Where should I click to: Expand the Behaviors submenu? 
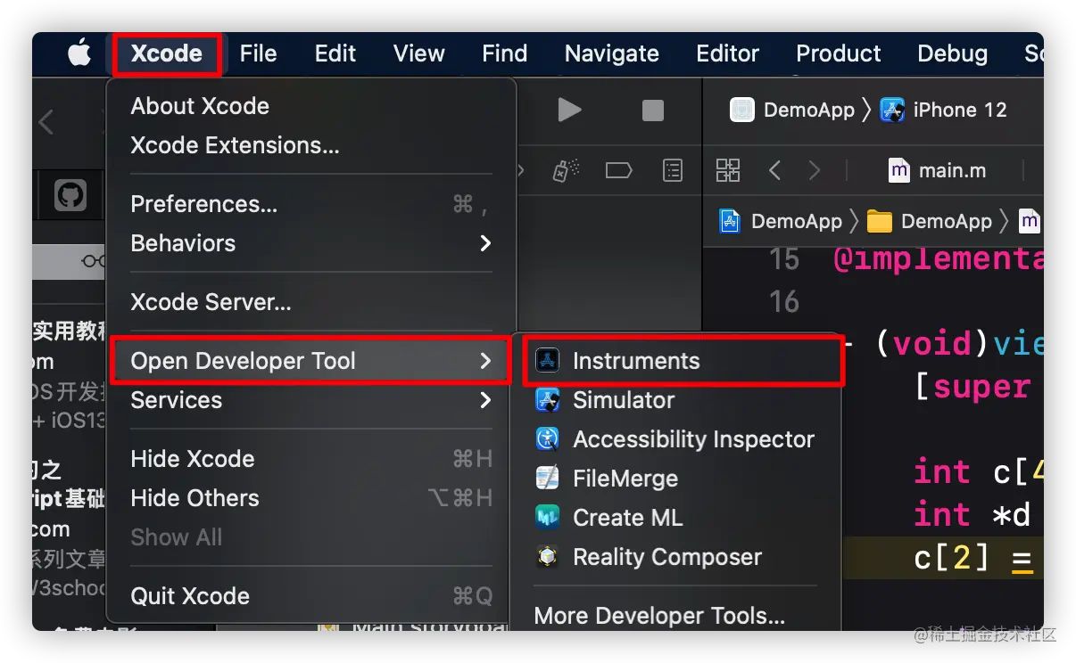tap(310, 243)
